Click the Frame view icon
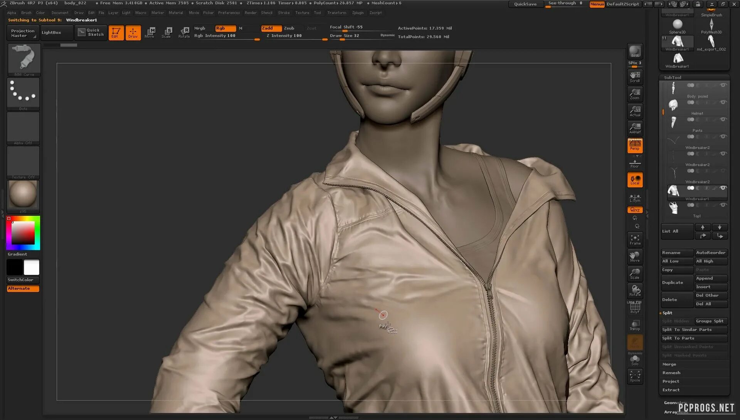The height and width of the screenshot is (420, 740). 635,239
